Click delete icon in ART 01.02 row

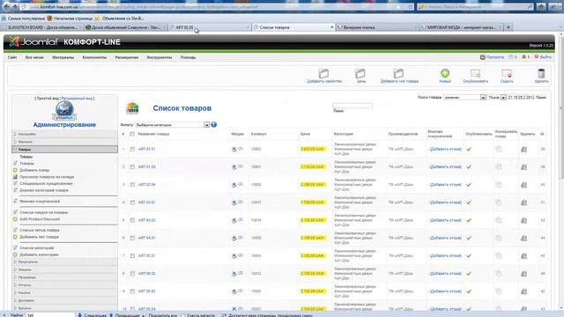click(523, 166)
